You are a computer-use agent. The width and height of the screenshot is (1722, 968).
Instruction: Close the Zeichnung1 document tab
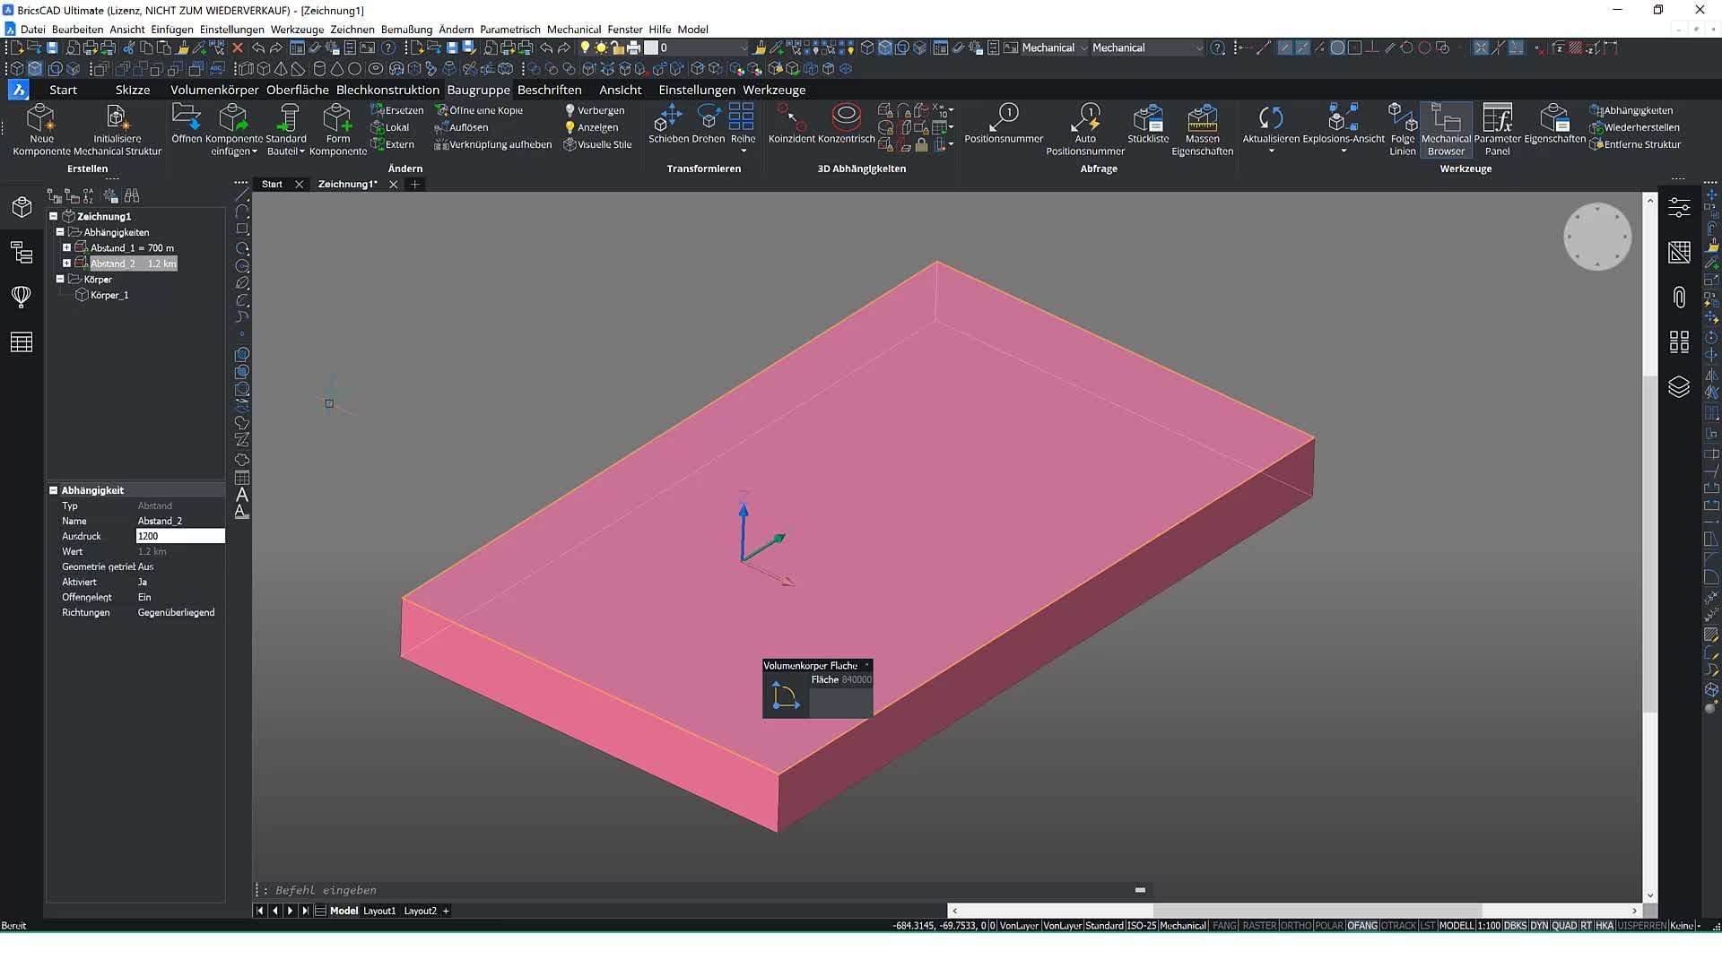point(393,185)
